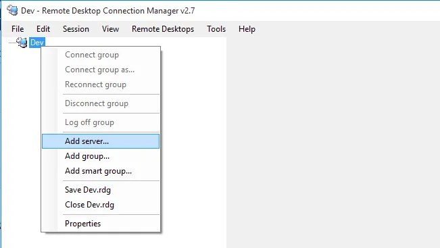This screenshot has width=440, height=248.
Task: Choose Log off group entry
Action: coord(101,122)
